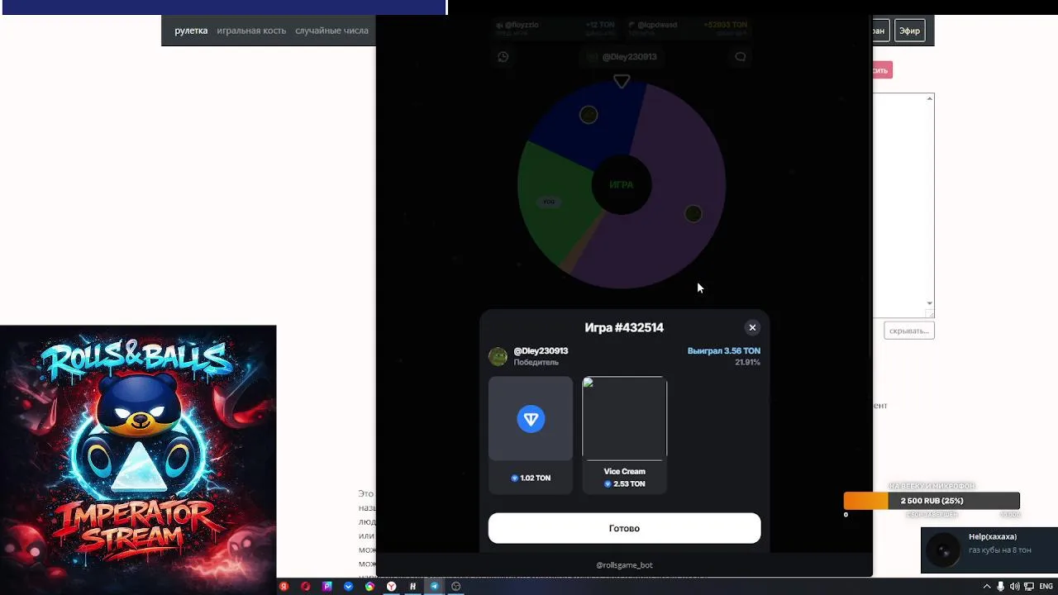Click inside the large text area
Viewport: 1058px width, 595px height.
[899, 205]
